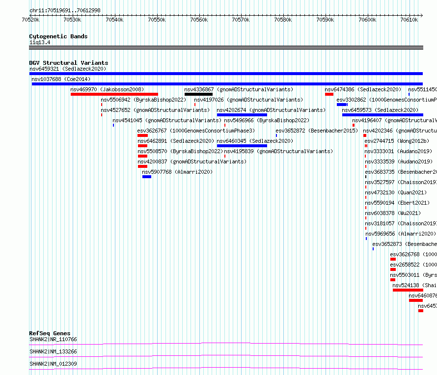The height and width of the screenshot is (375, 437).
Task: Click the 11q13.4 band label
Action: [40, 42]
